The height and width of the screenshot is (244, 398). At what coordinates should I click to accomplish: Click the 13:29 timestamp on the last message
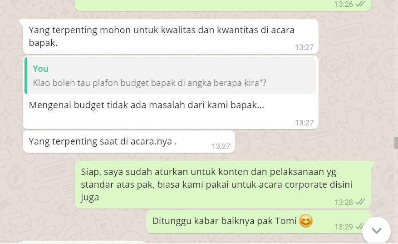(344, 226)
